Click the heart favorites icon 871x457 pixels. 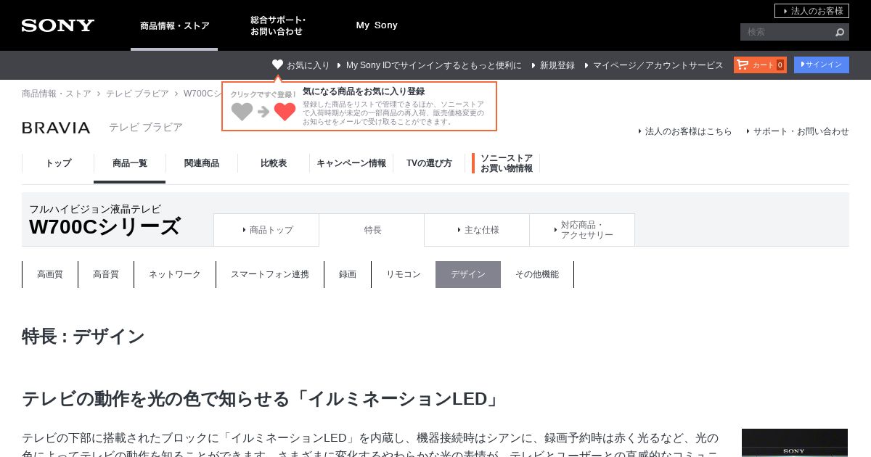[x=277, y=65]
